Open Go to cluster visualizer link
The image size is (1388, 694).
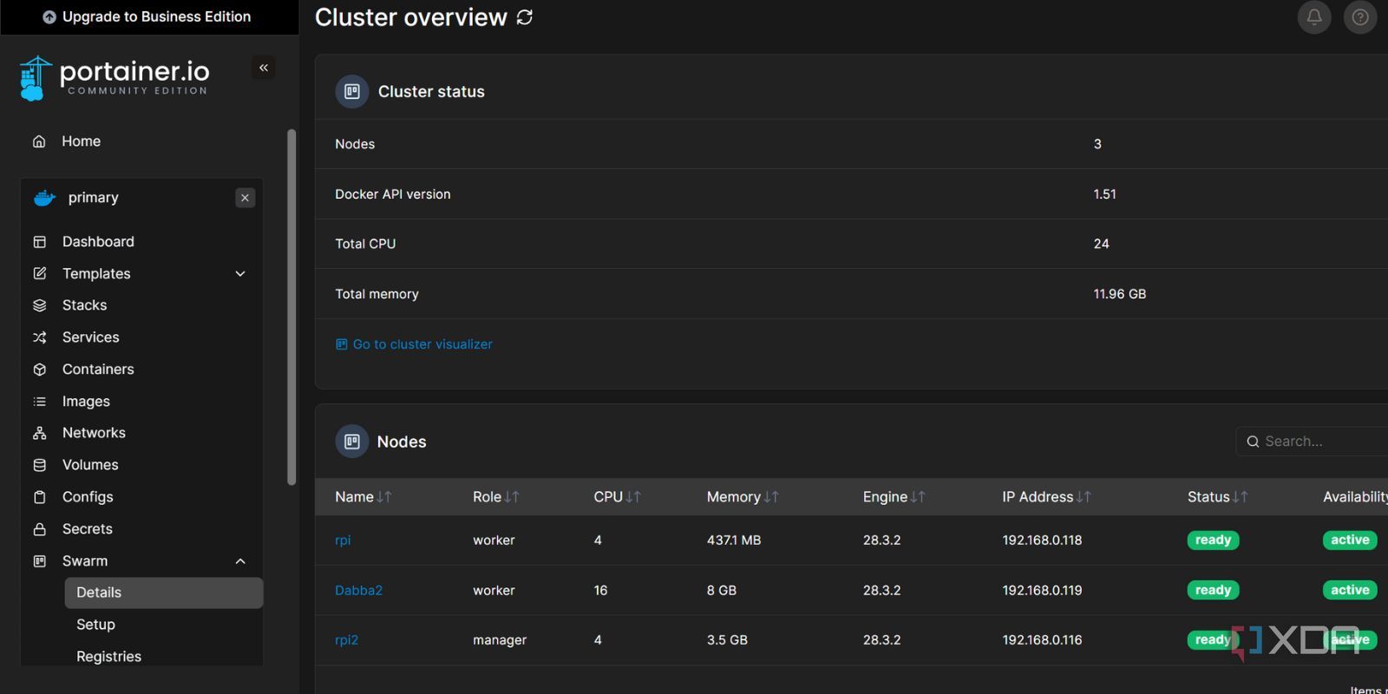(414, 344)
